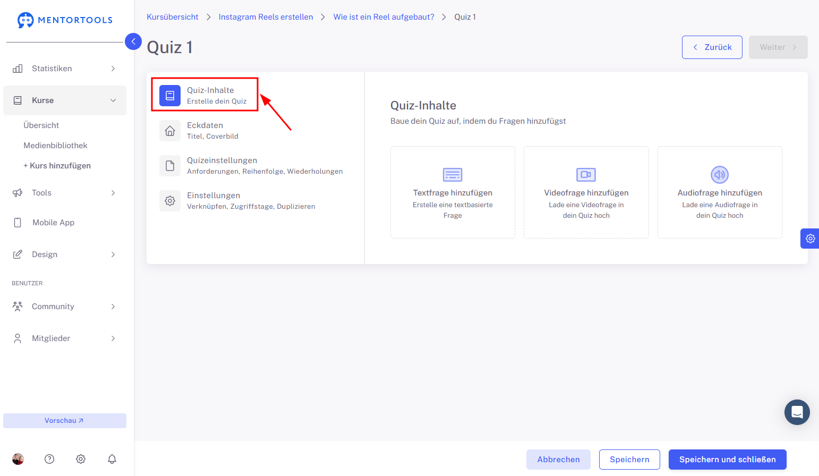Open the Vorschau preview button
Screen dimensions: 819x476
65,421
